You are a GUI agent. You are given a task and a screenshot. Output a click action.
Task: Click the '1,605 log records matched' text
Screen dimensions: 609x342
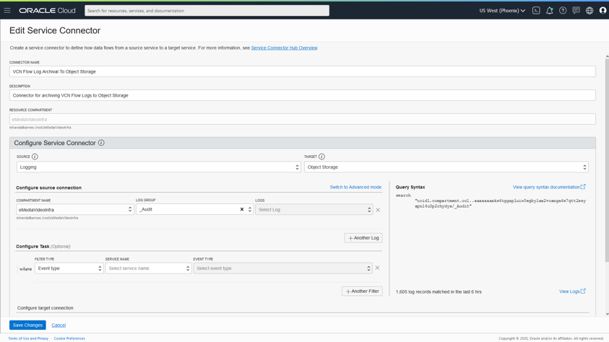(439, 292)
